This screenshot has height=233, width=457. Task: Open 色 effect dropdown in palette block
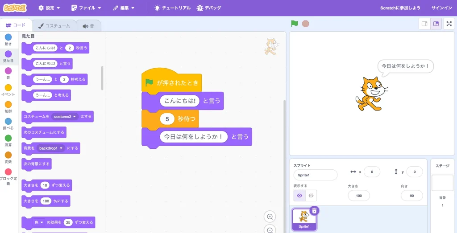click(x=38, y=222)
